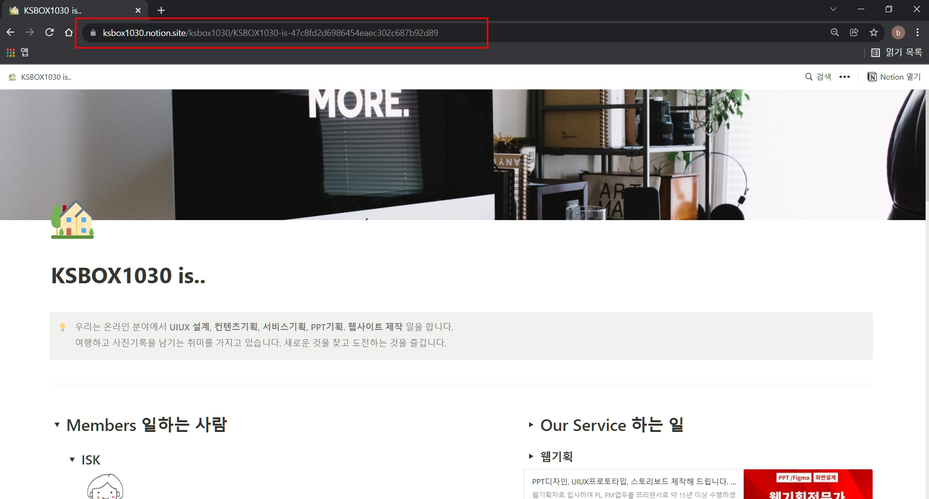Viewport: 929px width, 499px height.
Task: Click the text 'UIUX 설계, 컨텐츠기획'
Action: [214, 327]
